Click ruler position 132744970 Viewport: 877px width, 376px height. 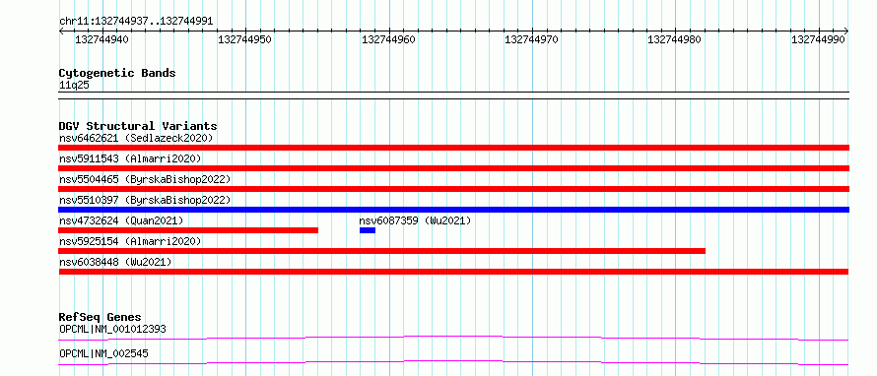[x=531, y=39]
